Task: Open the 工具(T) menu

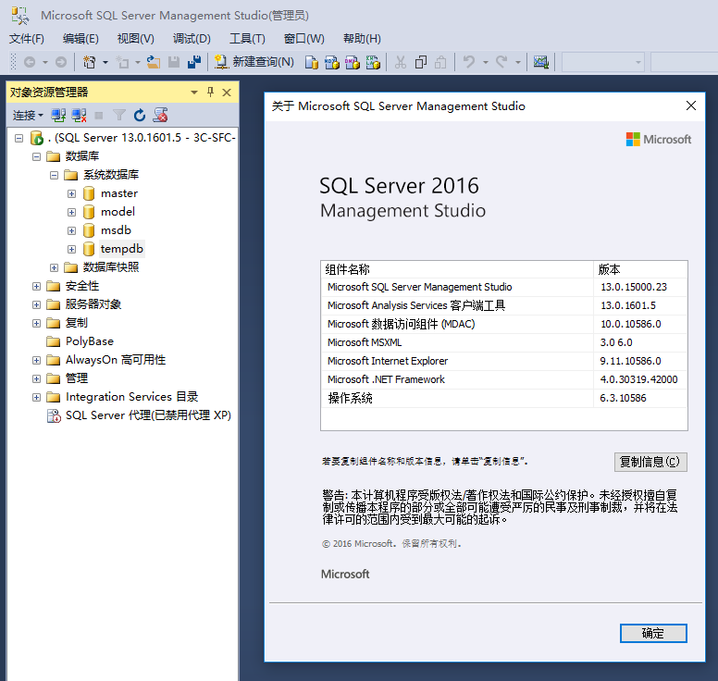Action: tap(247, 38)
